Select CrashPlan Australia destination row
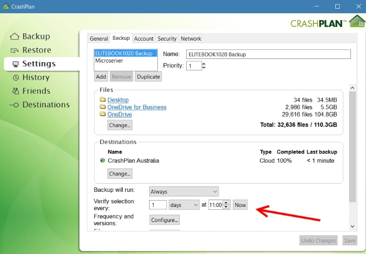Viewport: 366px width, 254px height. click(219, 160)
